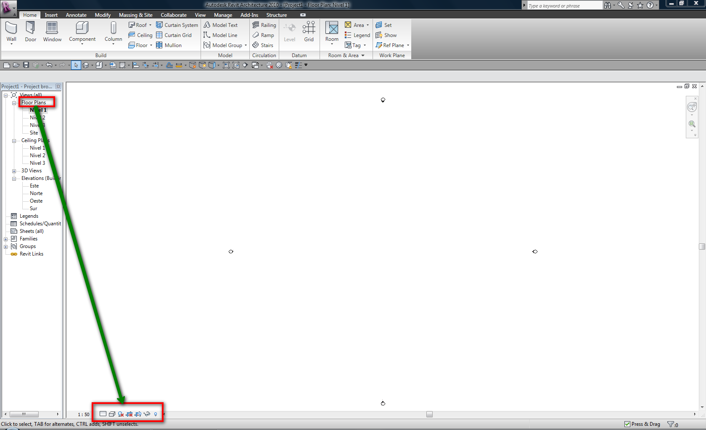The image size is (706, 430).
Task: Collapse the Ceiling Plans tree node
Action: click(14, 141)
